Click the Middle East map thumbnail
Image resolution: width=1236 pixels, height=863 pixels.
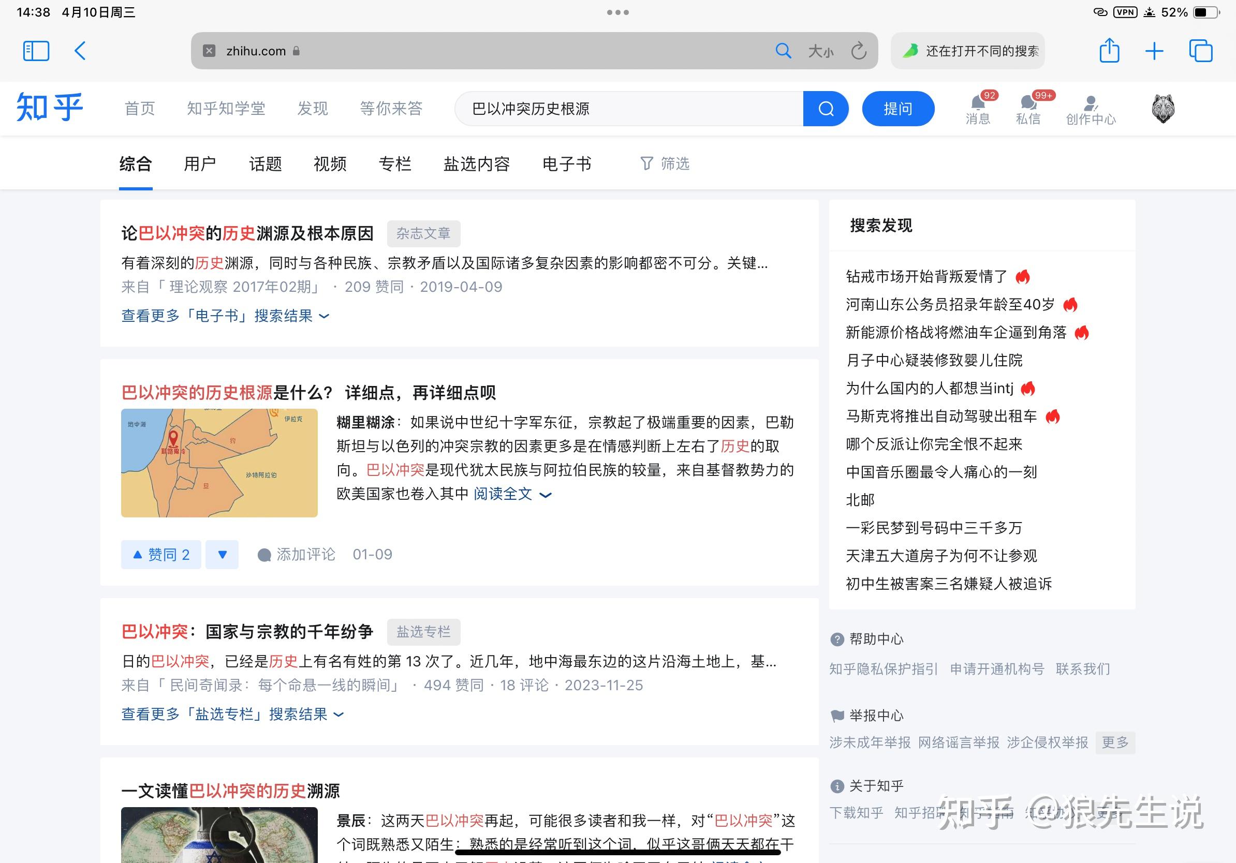[x=219, y=463]
